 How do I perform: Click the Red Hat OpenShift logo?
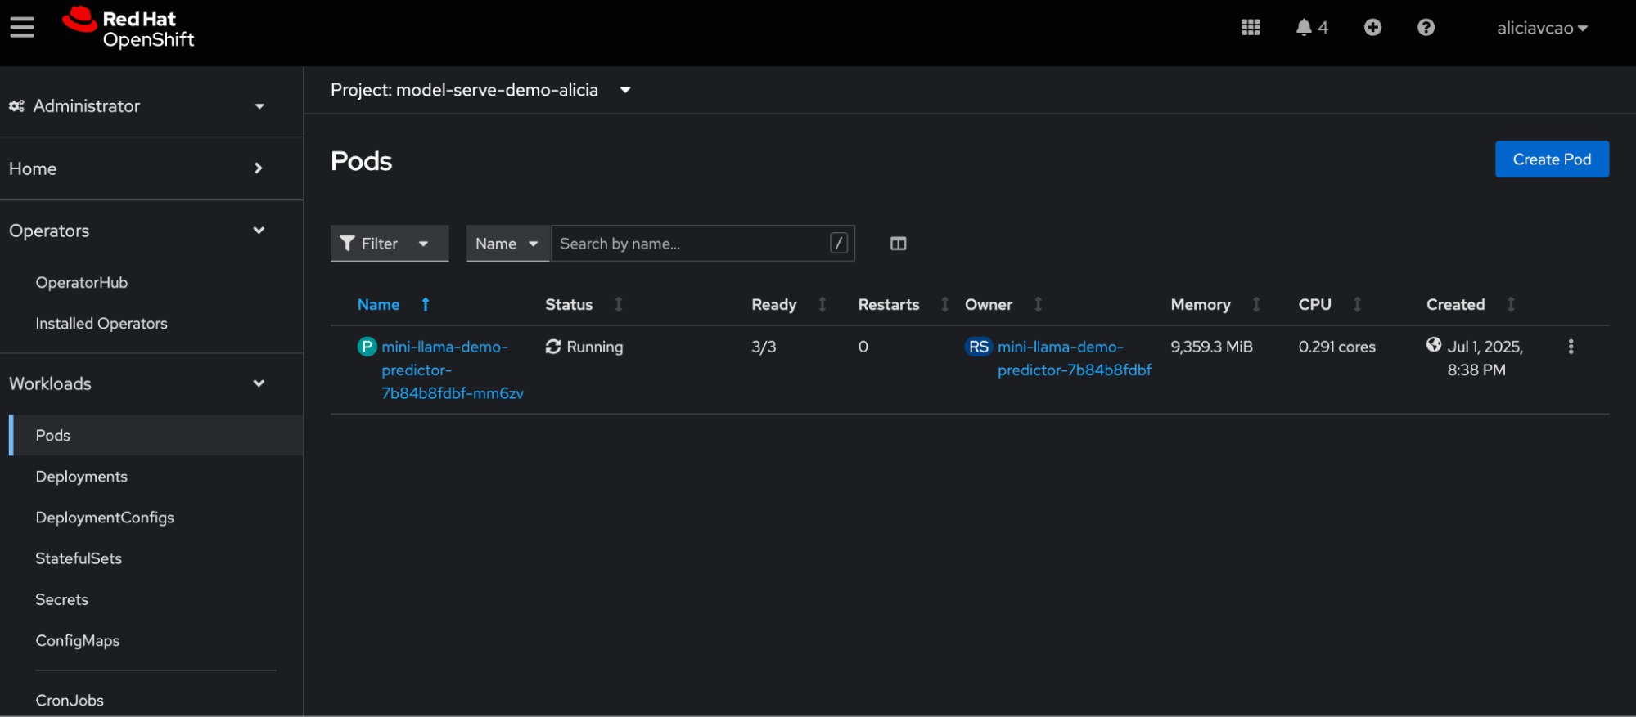point(128,29)
